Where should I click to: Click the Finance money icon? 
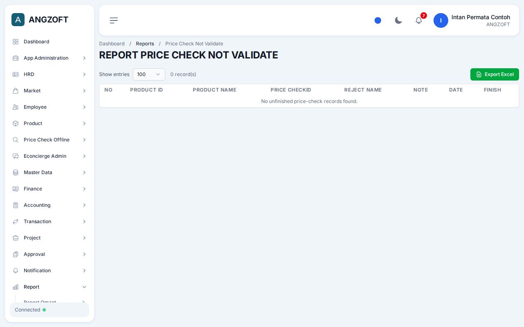[16, 189]
